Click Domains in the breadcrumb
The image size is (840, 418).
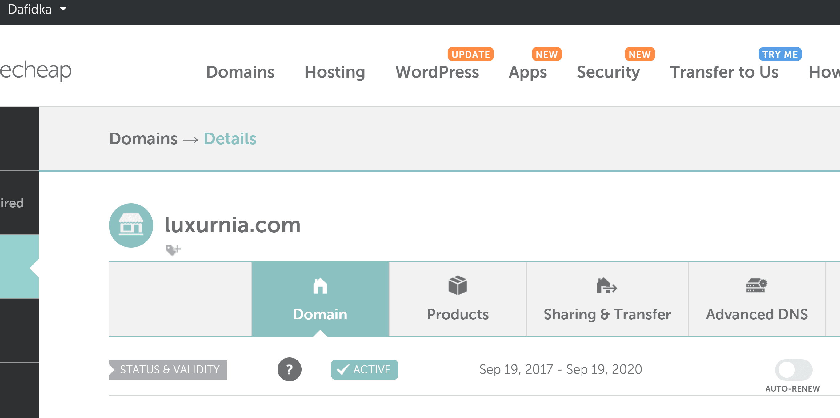pyautogui.click(x=143, y=139)
